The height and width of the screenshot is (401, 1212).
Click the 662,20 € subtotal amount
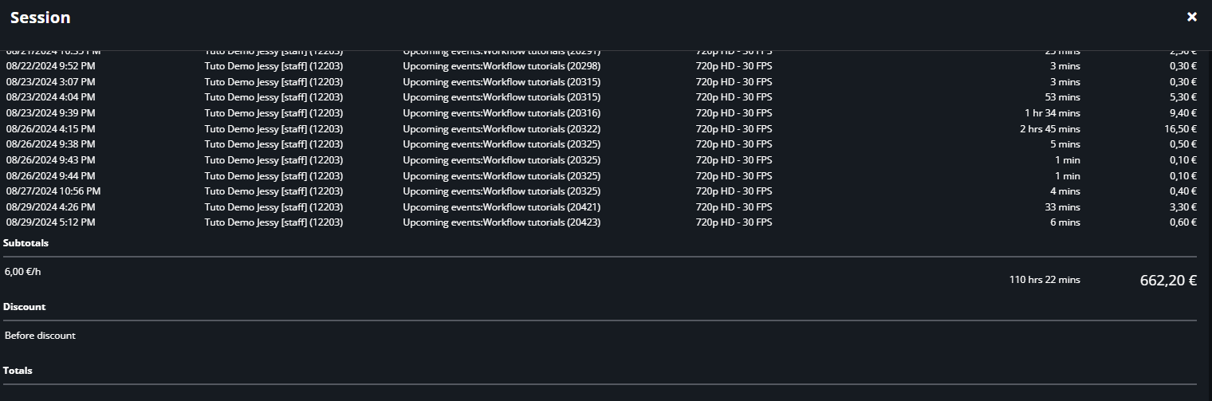coord(1168,280)
